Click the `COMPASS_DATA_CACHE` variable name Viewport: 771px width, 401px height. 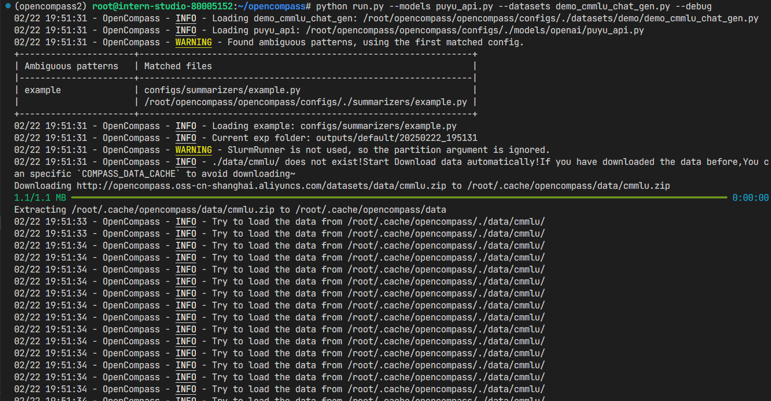point(129,174)
